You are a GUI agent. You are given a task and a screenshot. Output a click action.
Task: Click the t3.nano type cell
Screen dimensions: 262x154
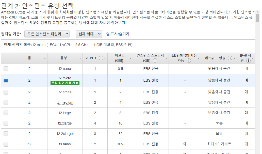pyautogui.click(x=65, y=144)
